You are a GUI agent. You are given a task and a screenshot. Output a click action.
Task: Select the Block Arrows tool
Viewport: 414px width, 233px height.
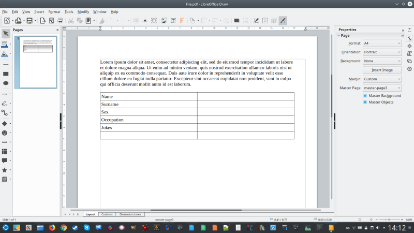click(x=5, y=142)
